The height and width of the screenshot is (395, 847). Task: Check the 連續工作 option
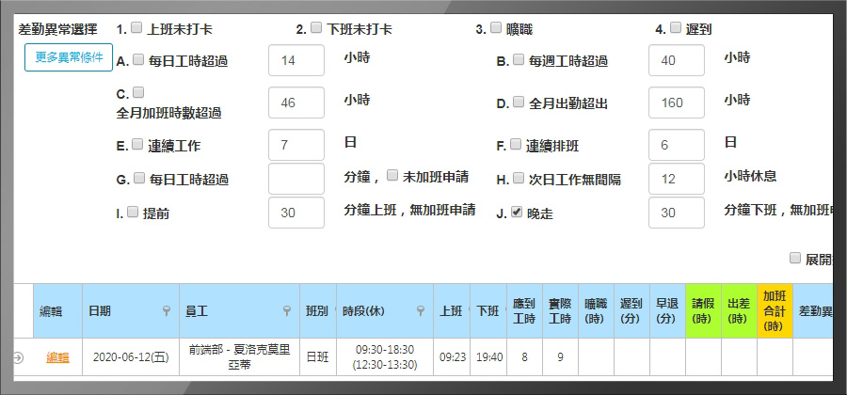(137, 145)
